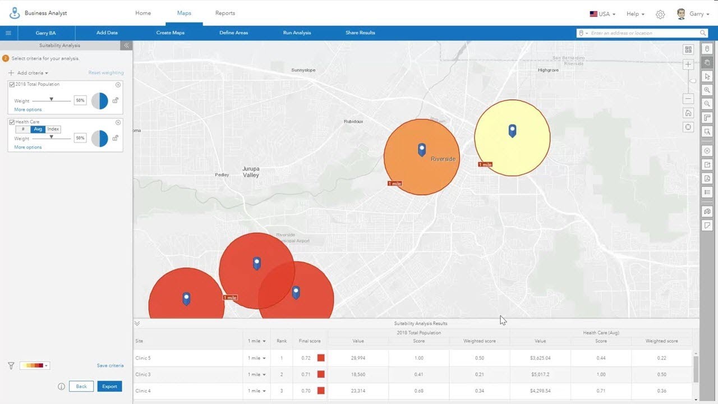The image size is (718, 404).
Task: Select the Index option for Health Care
Action: tap(53, 130)
